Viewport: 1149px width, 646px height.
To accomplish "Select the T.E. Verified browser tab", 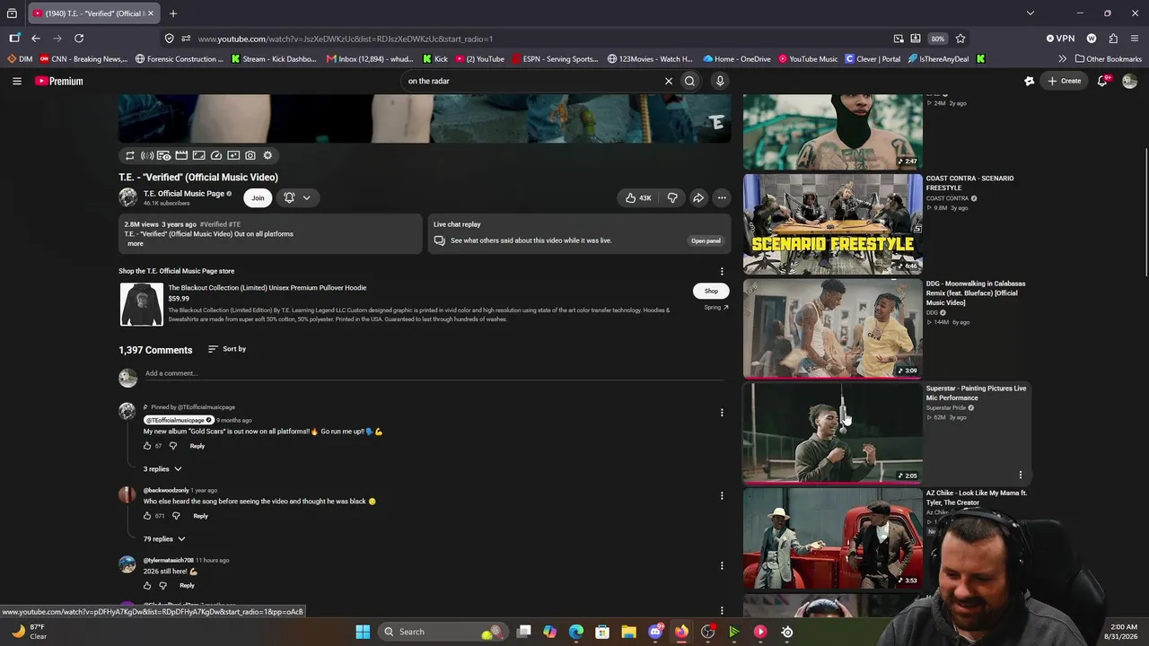I will [94, 13].
